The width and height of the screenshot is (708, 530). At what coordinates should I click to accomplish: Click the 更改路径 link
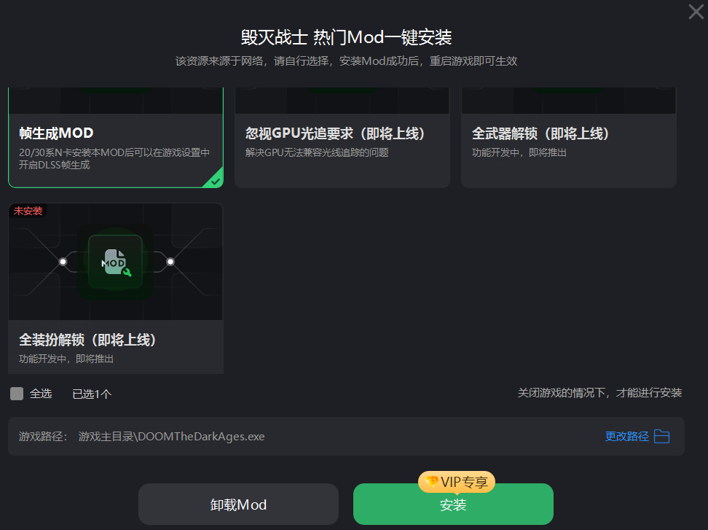click(626, 437)
